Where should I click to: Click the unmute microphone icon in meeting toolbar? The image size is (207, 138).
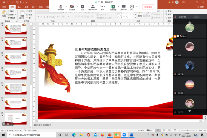coord(61,7)
